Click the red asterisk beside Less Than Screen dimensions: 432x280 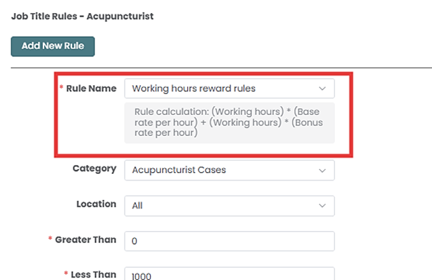pyautogui.click(x=65, y=274)
